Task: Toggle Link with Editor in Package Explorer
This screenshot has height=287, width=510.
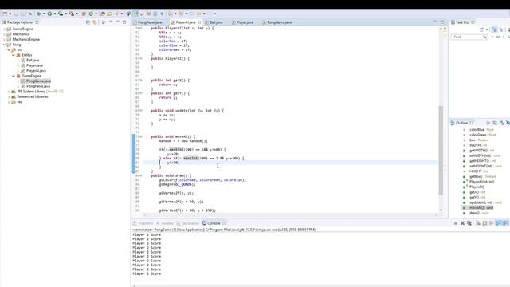Action: tap(94, 22)
